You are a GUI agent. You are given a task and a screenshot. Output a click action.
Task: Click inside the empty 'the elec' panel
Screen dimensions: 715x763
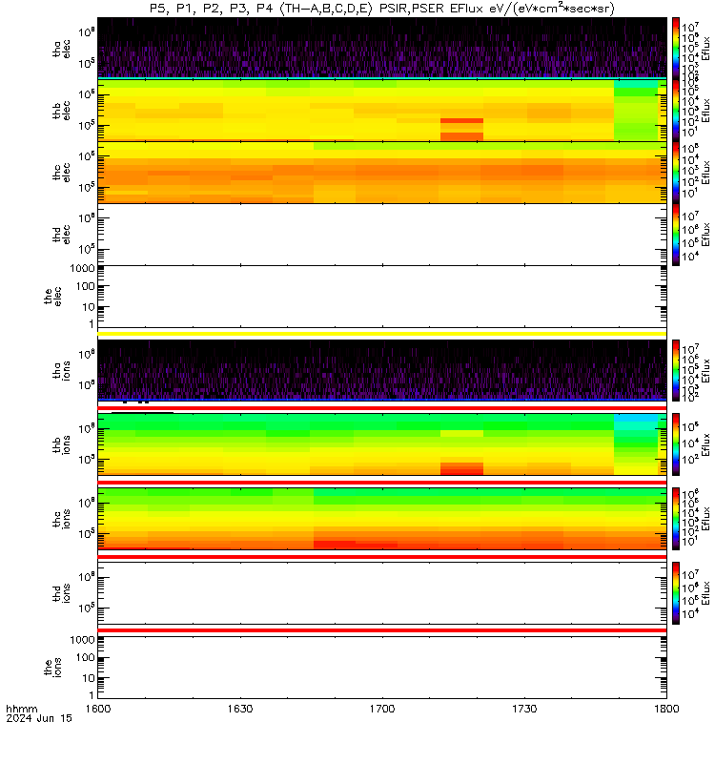[x=382, y=297]
